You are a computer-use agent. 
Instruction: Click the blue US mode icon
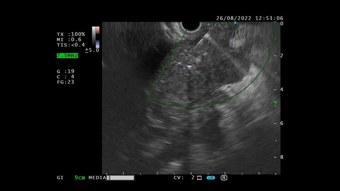pos(211,178)
